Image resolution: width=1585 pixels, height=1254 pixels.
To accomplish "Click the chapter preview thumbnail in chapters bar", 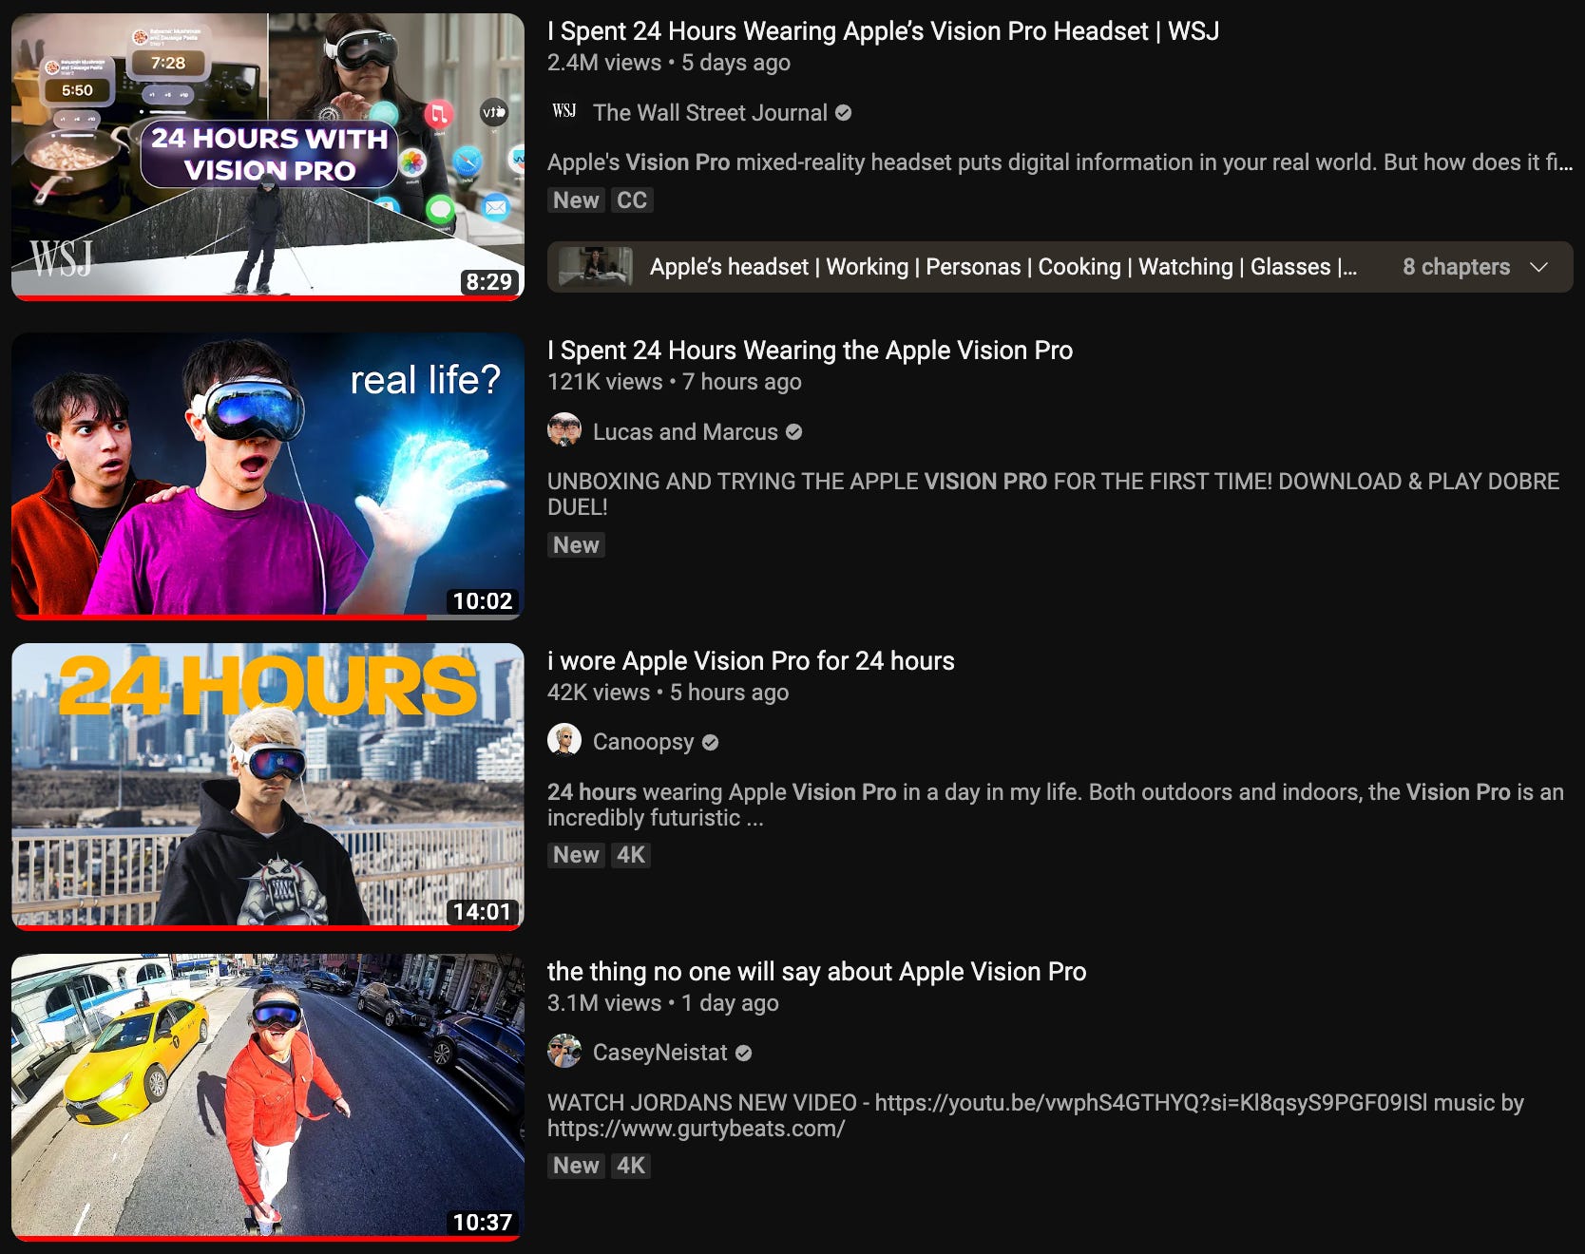I will (x=595, y=267).
